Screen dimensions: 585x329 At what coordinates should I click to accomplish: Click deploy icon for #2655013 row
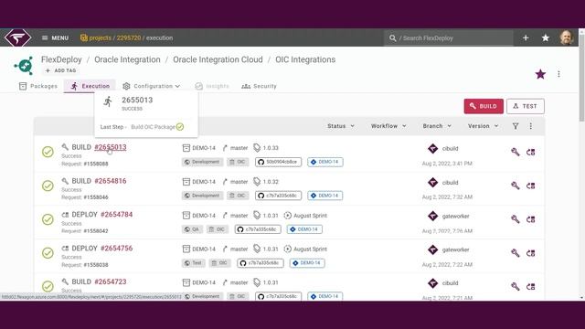(x=530, y=152)
